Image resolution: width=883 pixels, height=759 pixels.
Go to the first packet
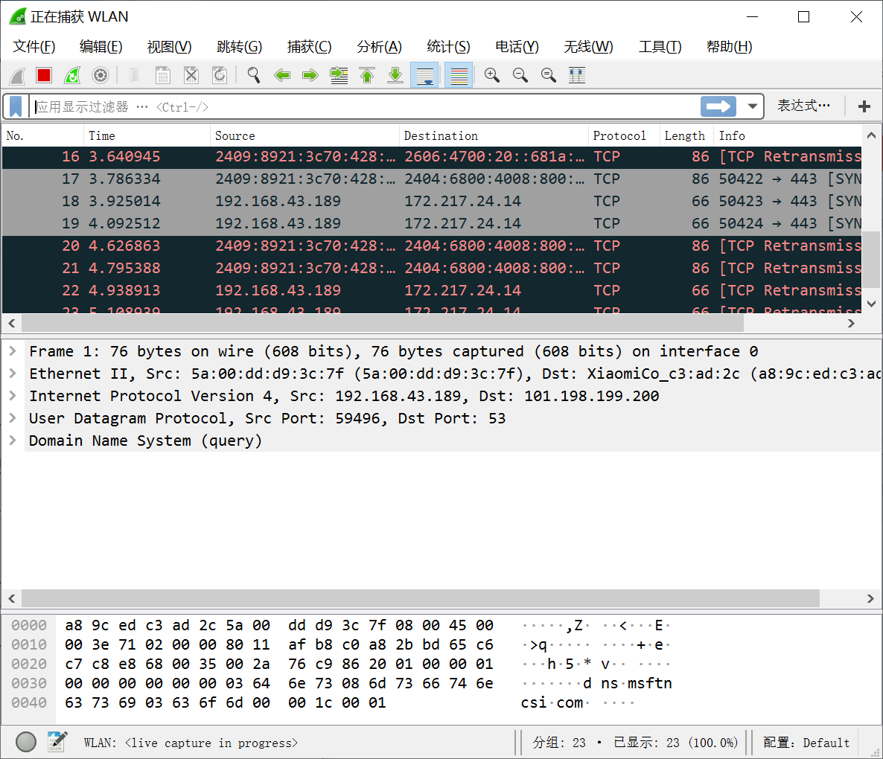[367, 75]
